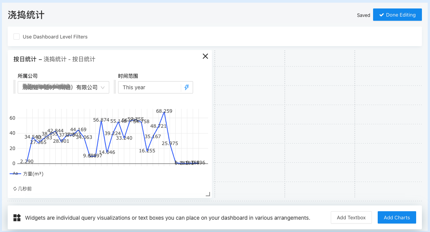This screenshot has width=430, height=232.
Task: Click the Add Charts button
Action: click(397, 217)
